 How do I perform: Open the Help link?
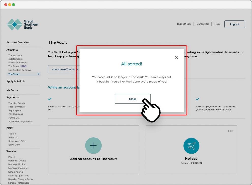(217, 24)
